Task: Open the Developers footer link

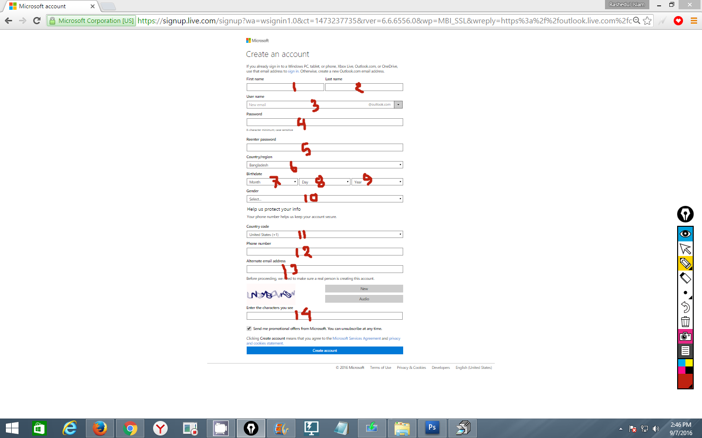Action: (x=441, y=367)
